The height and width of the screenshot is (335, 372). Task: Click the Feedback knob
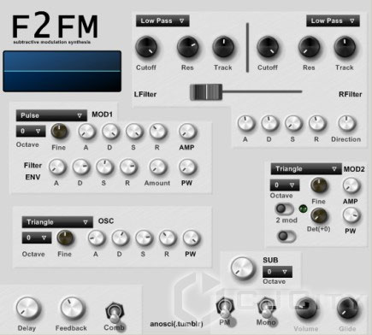[x=72, y=309]
